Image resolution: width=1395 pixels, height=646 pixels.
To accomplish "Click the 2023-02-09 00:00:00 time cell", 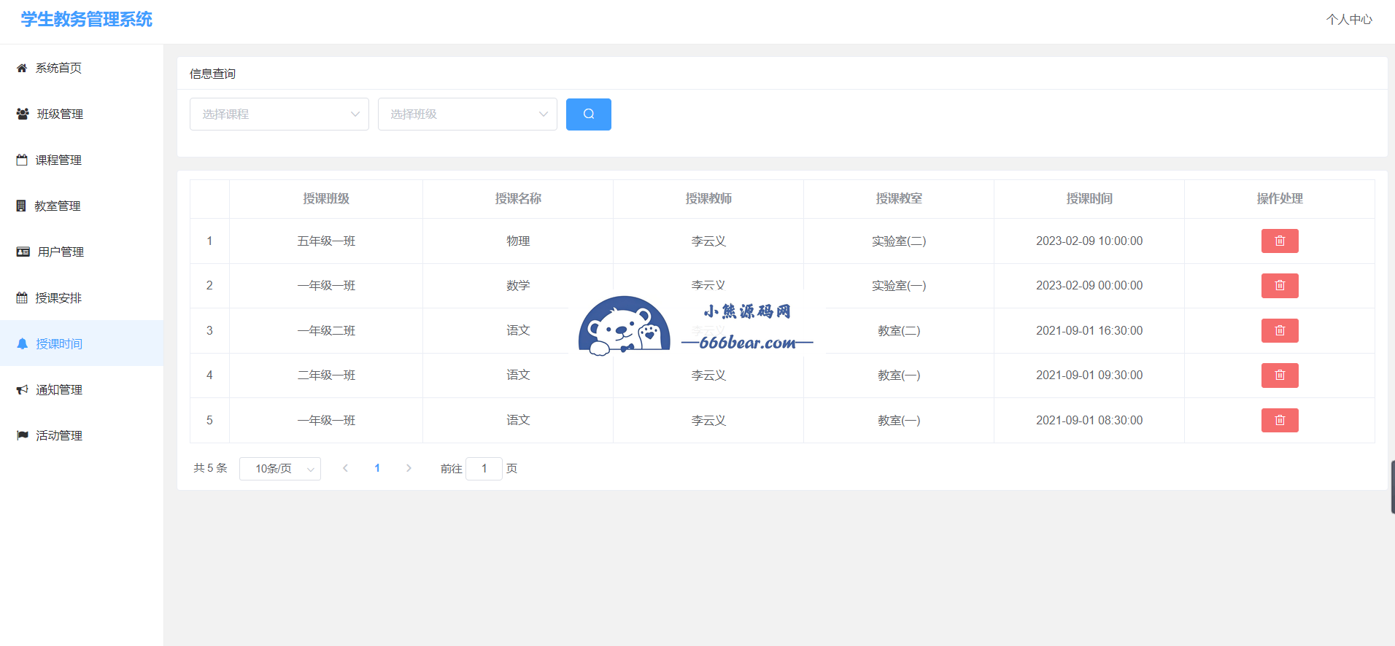I will 1089,286.
